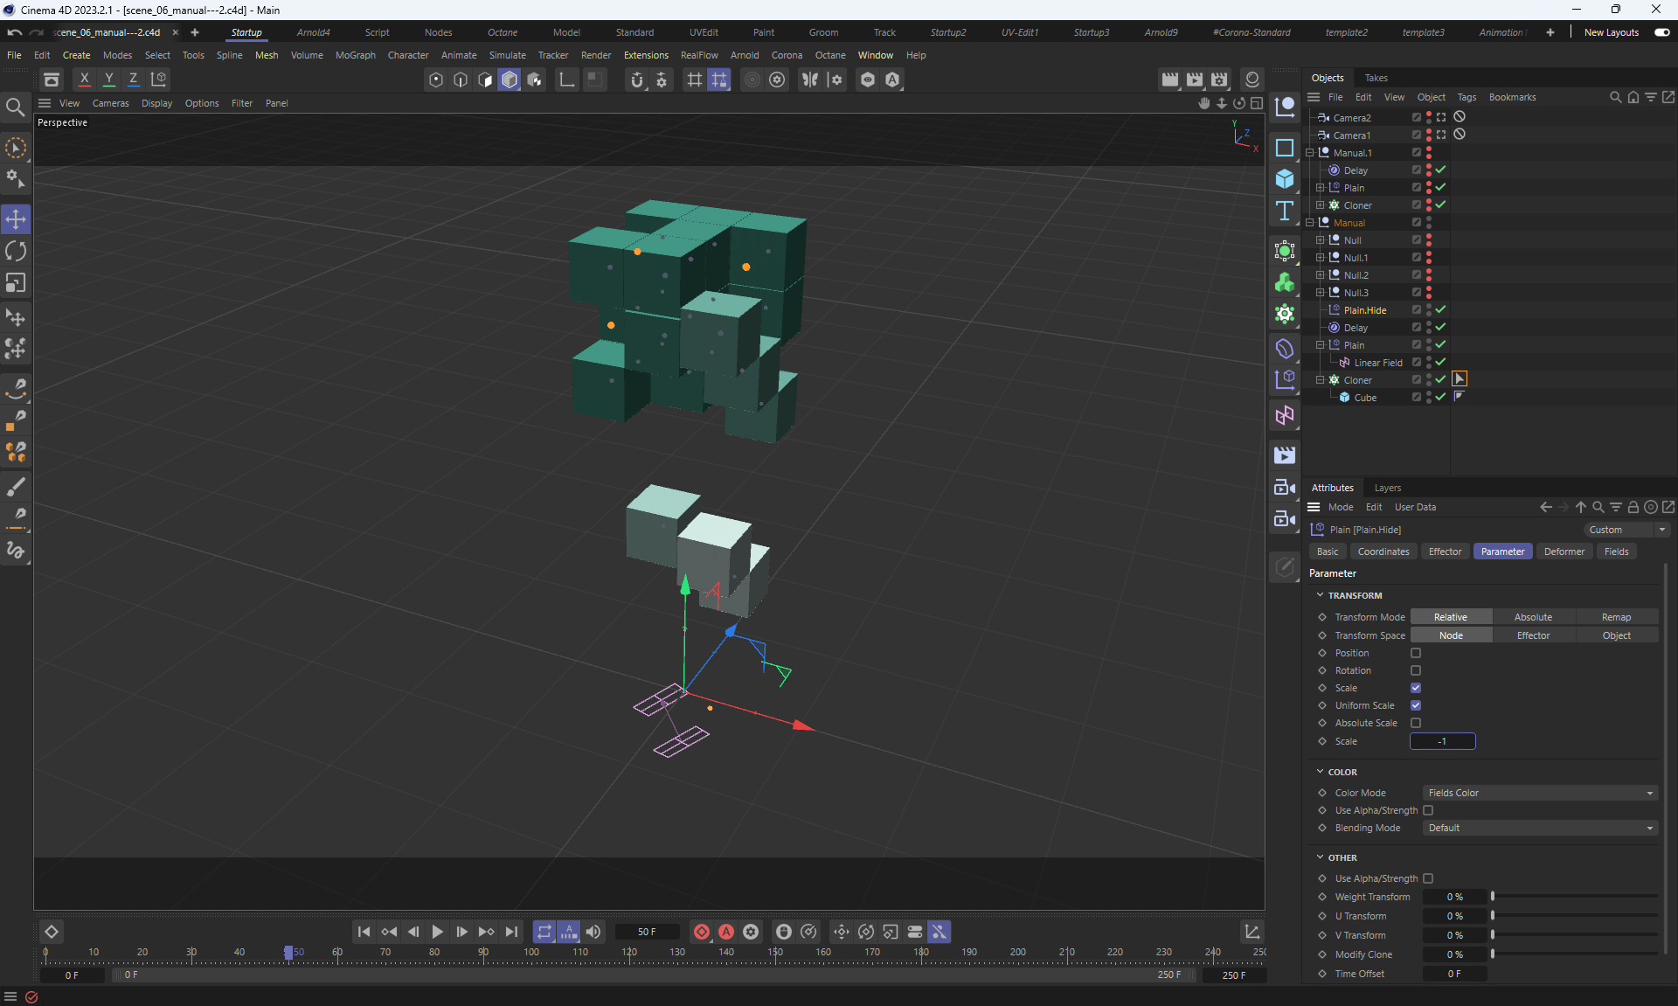Image resolution: width=1678 pixels, height=1006 pixels.
Task: Go to start of timeline
Action: 364,932
